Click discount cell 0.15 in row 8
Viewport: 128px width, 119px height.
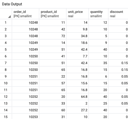pyautogui.click(x=118, y=70)
